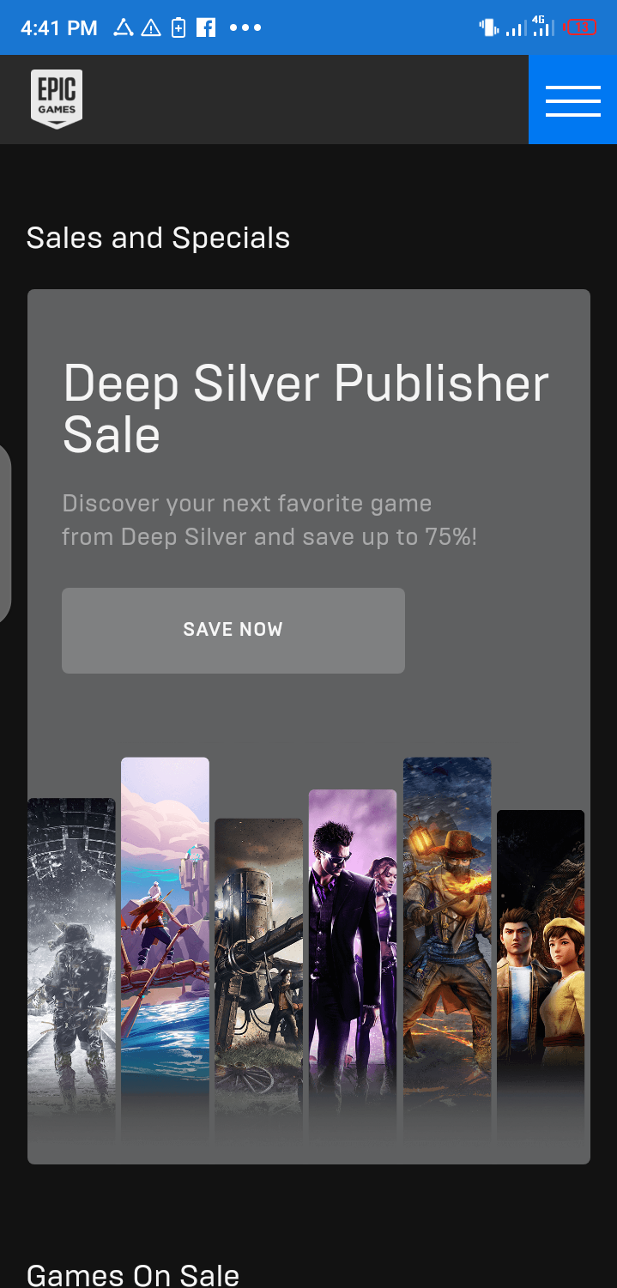Select the two characters dark game cover
617x1288 pixels.
click(x=541, y=964)
